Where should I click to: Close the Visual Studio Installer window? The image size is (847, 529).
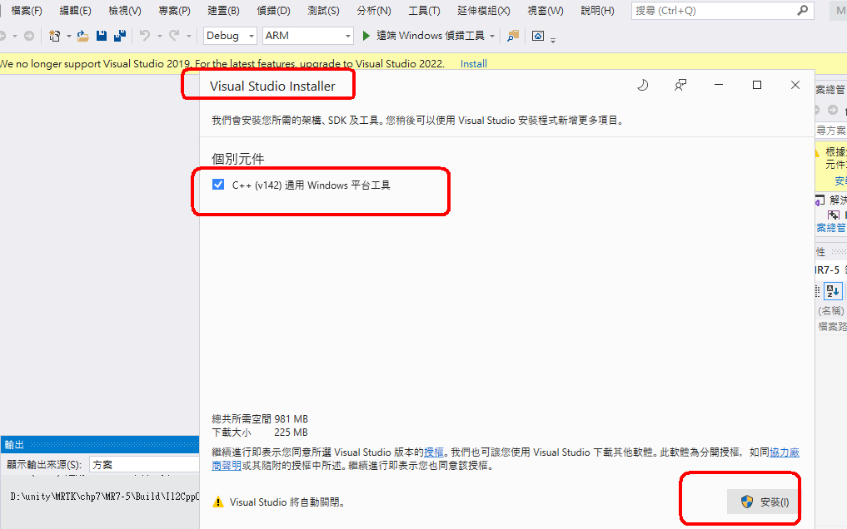[795, 85]
